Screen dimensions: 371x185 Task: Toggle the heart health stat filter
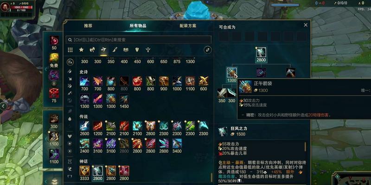[x=70, y=136]
